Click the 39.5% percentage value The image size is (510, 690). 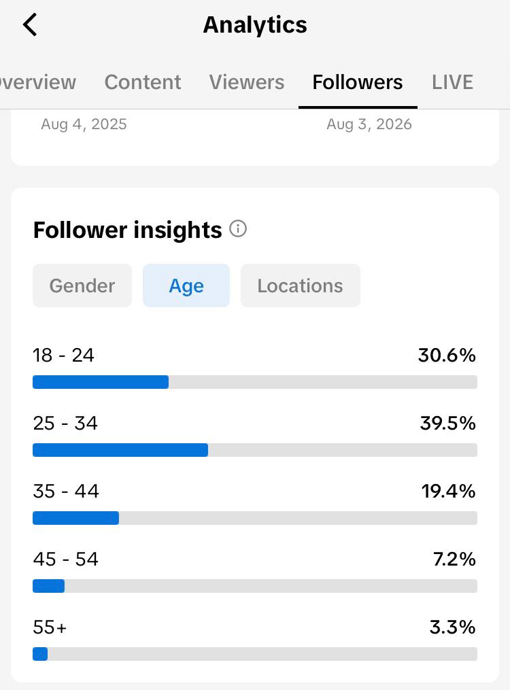[x=448, y=424]
